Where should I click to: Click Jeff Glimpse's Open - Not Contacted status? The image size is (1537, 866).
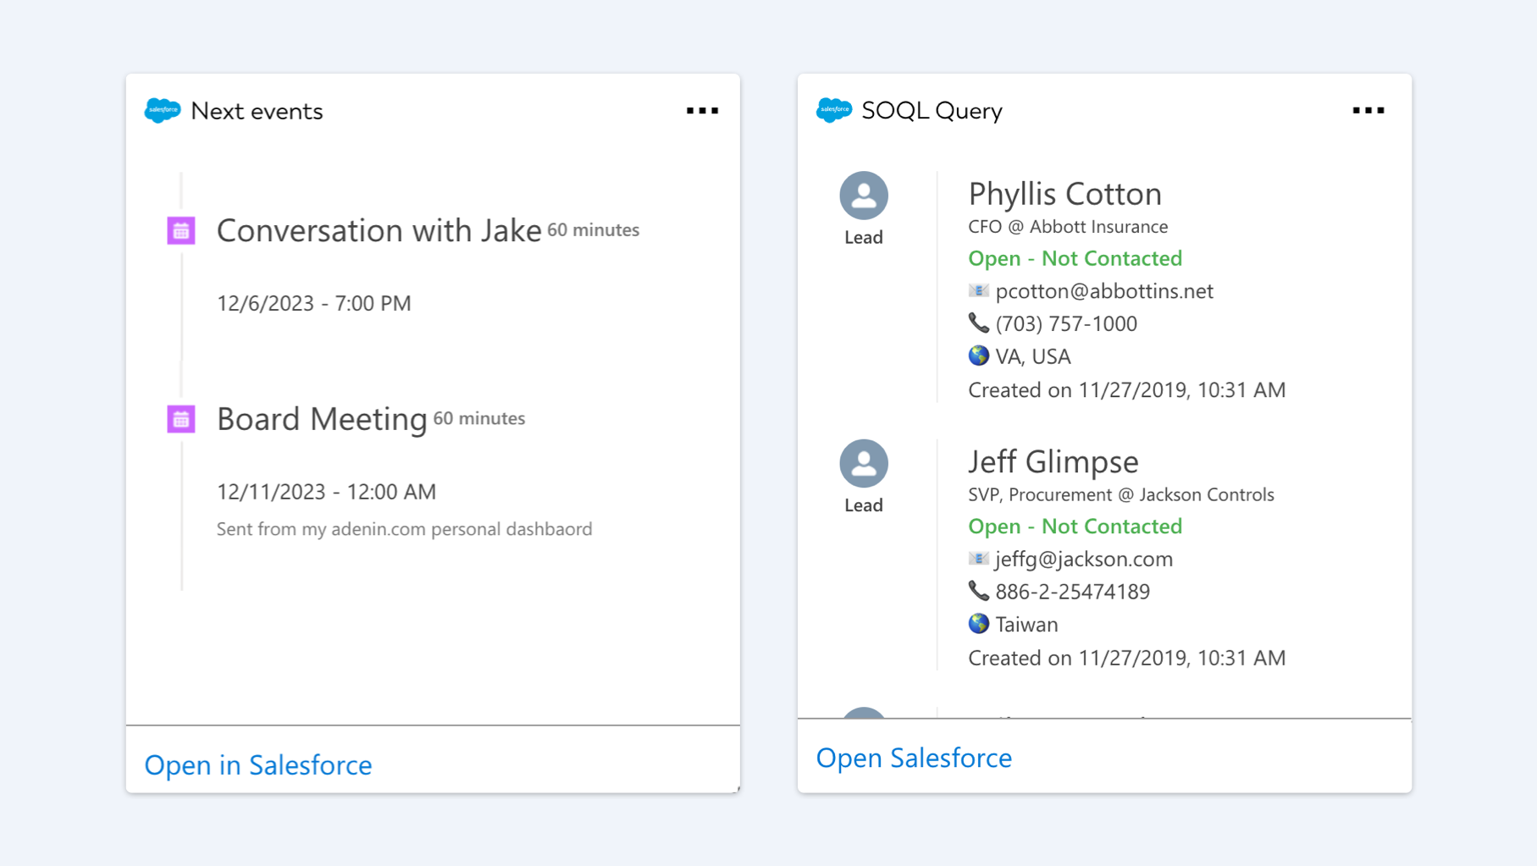(1075, 527)
